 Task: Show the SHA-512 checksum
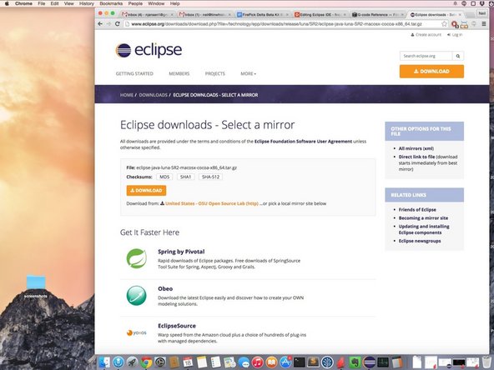pyautogui.click(x=210, y=177)
